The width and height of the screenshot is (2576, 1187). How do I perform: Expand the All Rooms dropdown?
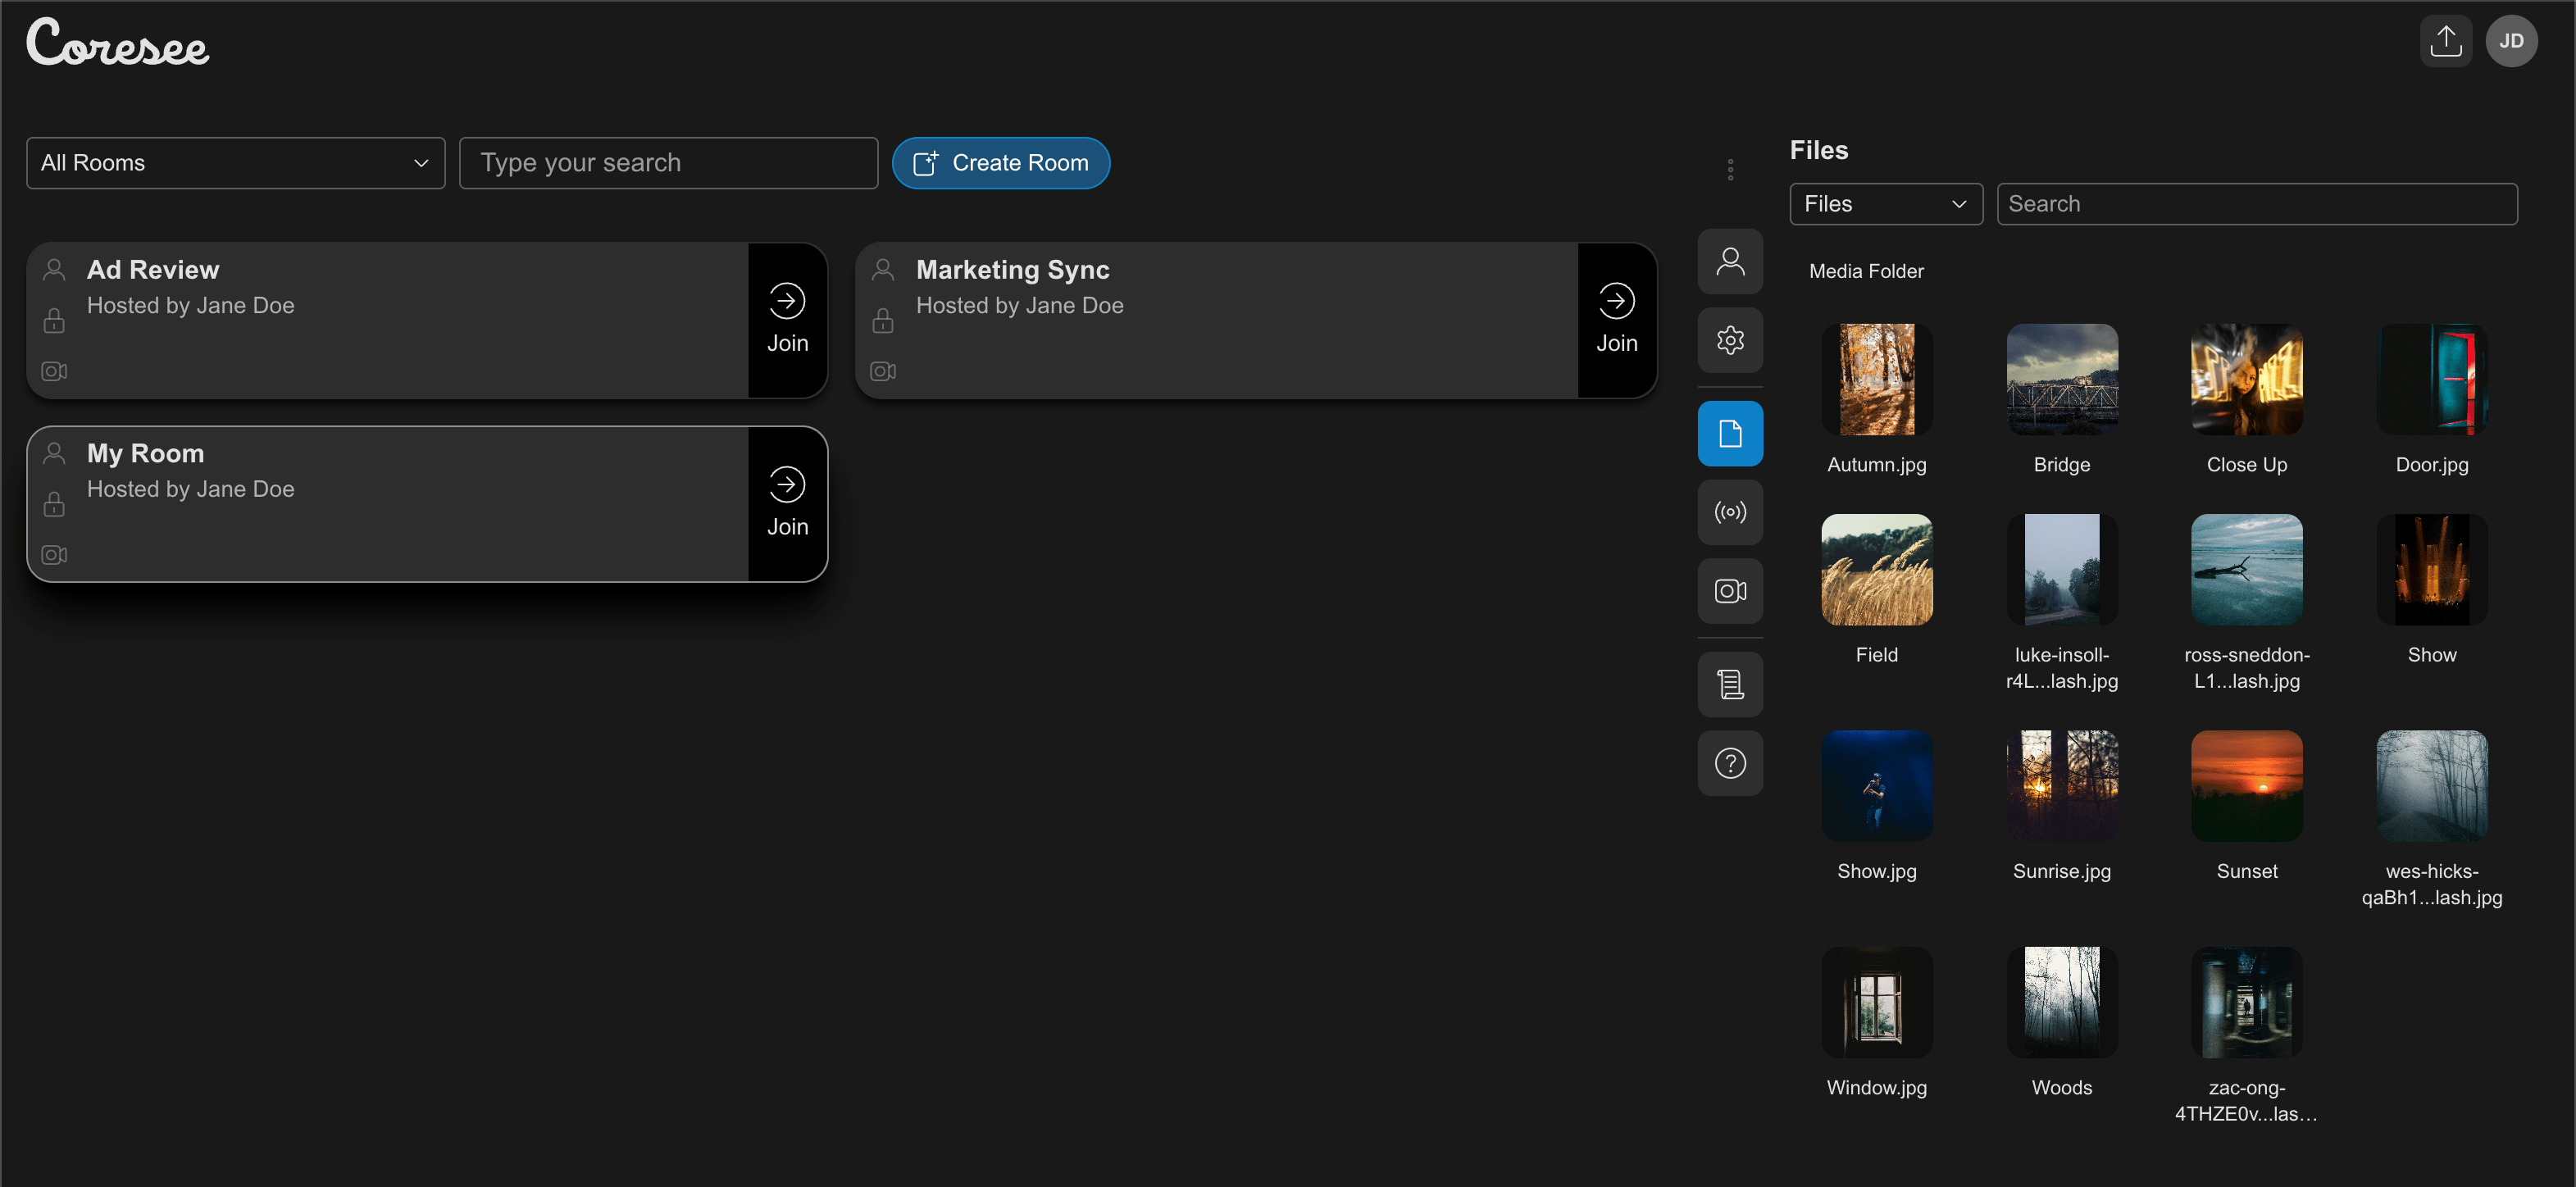[236, 163]
